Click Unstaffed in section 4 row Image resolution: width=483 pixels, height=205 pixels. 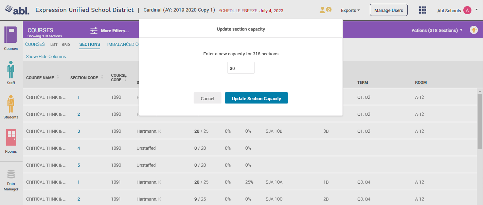(x=146, y=148)
